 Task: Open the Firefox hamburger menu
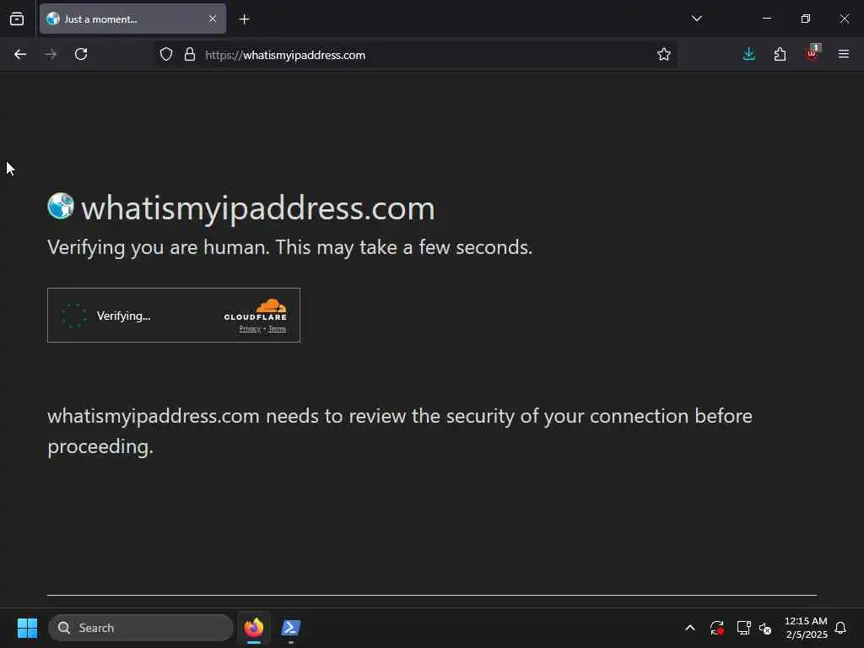(844, 55)
